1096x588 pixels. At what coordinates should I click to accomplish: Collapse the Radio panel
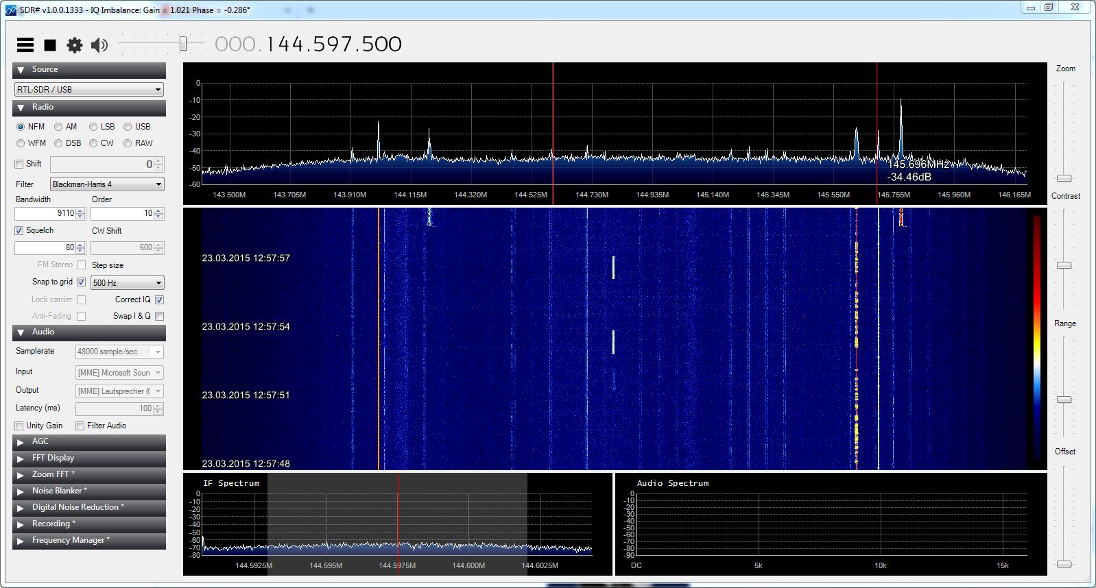pyautogui.click(x=89, y=108)
